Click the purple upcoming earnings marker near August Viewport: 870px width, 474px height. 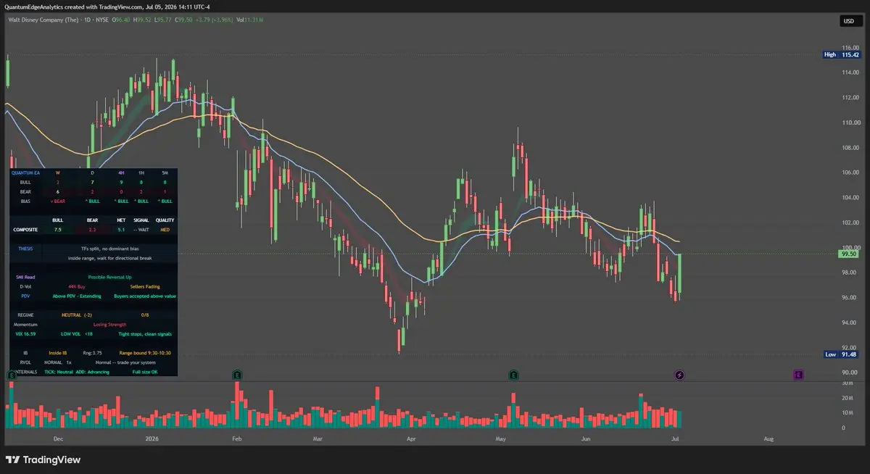pos(797,375)
